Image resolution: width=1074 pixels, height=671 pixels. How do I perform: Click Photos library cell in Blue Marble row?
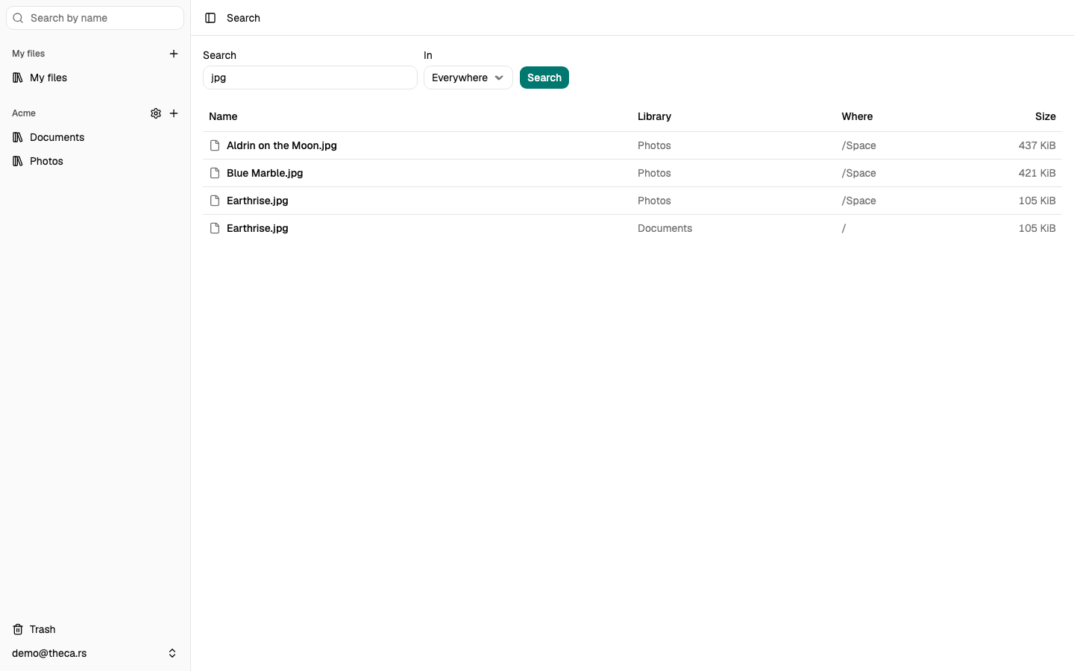pos(654,173)
